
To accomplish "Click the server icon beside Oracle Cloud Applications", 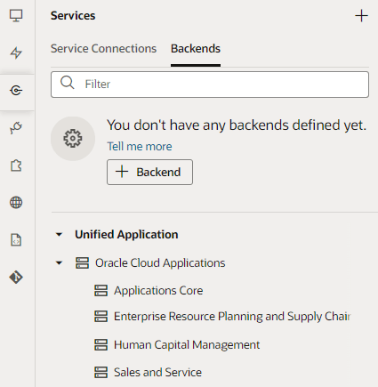I will coord(82,262).
